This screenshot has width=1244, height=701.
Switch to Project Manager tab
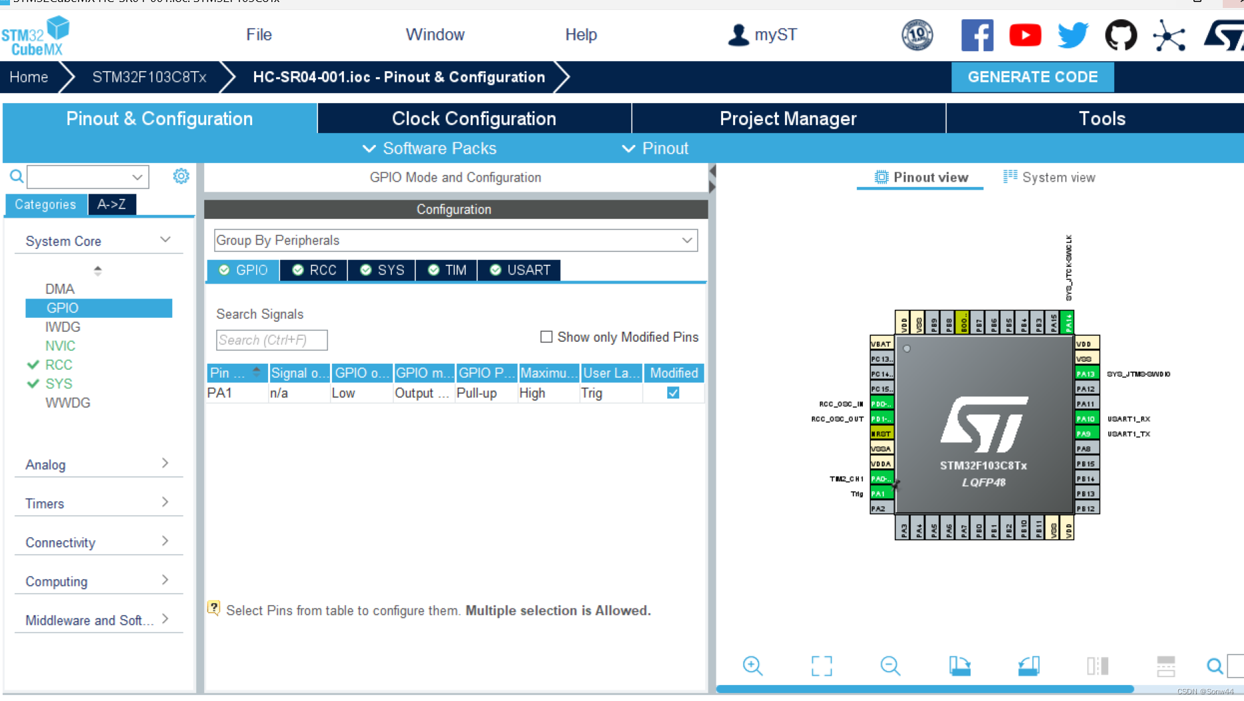[x=788, y=118]
